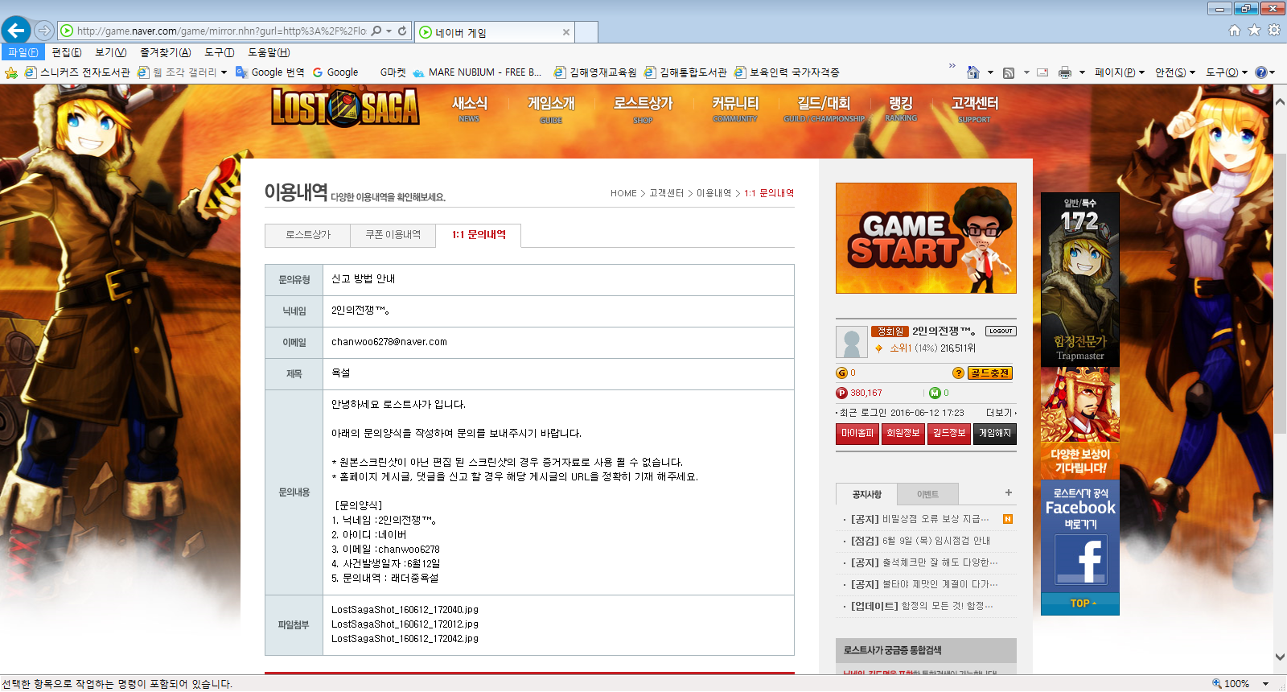The height and width of the screenshot is (692, 1287).
Task: Click the user profile avatar image
Action: (851, 342)
